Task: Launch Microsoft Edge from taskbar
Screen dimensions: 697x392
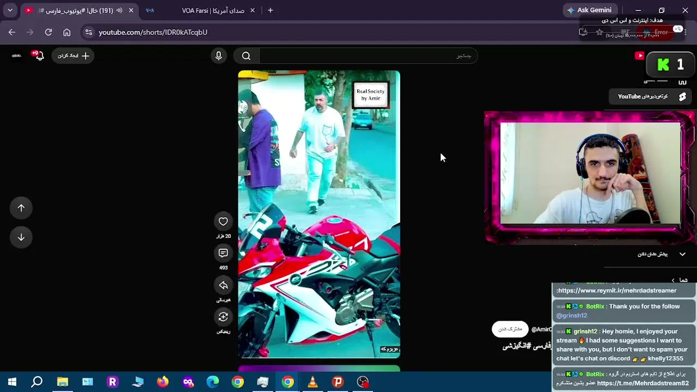Action: pyautogui.click(x=213, y=382)
